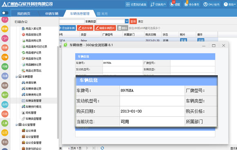Switch to the 申请车辆 tab
This screenshot has width=237, height=150.
[51, 13]
